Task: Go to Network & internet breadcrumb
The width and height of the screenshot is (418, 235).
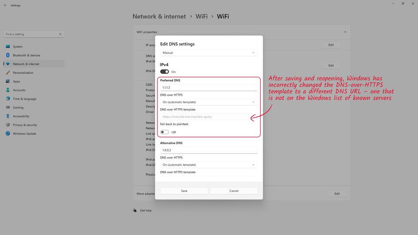Action: click(x=159, y=17)
